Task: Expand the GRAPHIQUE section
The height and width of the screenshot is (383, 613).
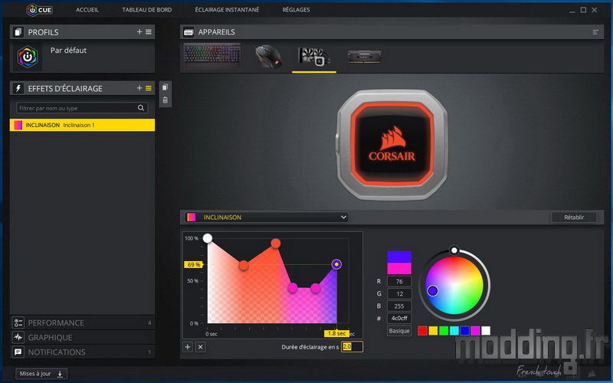Action: point(82,337)
